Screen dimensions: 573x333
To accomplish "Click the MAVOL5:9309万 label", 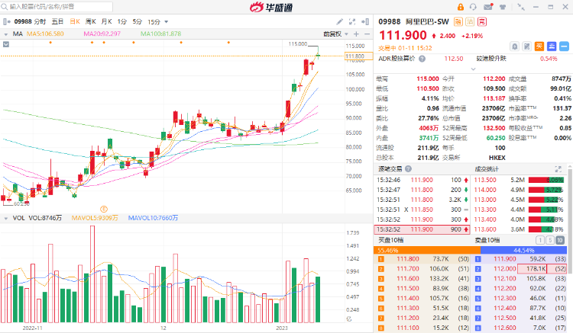I will click(95, 218).
